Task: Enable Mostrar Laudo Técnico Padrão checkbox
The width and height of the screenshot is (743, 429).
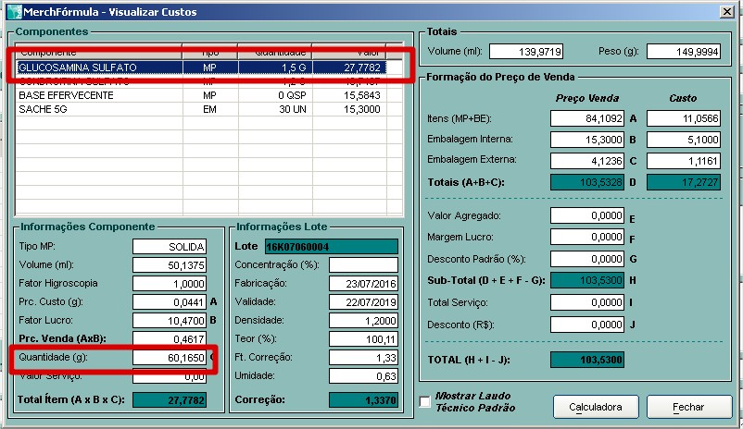Action: coord(425,402)
